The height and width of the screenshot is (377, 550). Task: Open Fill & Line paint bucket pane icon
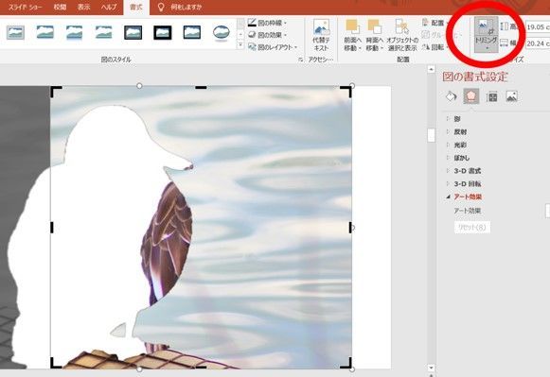click(452, 96)
